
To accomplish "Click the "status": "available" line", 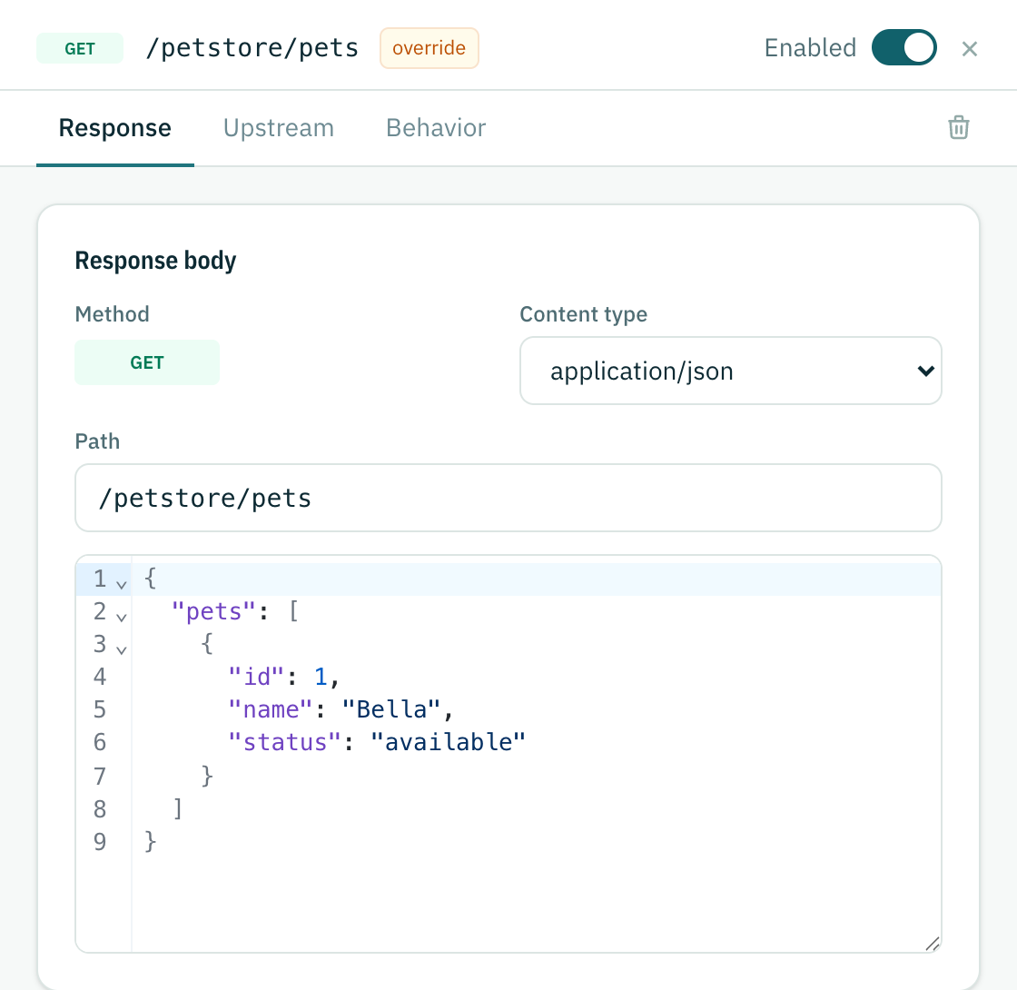I will [x=376, y=741].
